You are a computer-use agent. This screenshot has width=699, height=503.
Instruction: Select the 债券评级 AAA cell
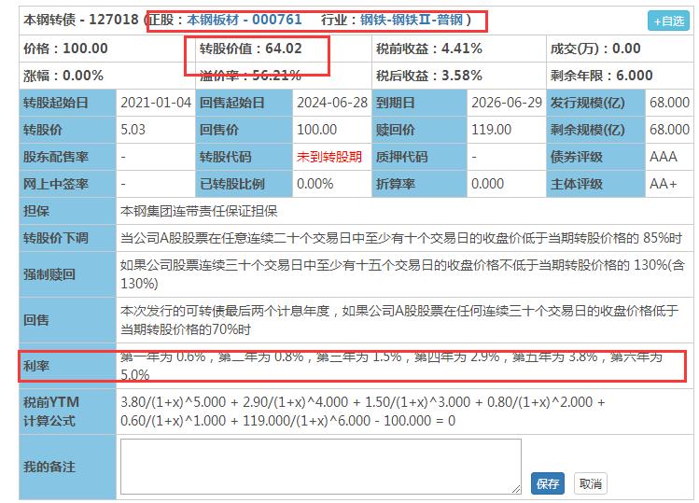click(x=669, y=157)
